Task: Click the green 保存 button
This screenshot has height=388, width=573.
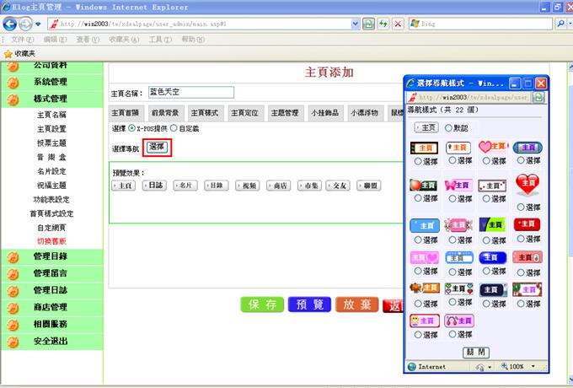Action: click(x=262, y=305)
